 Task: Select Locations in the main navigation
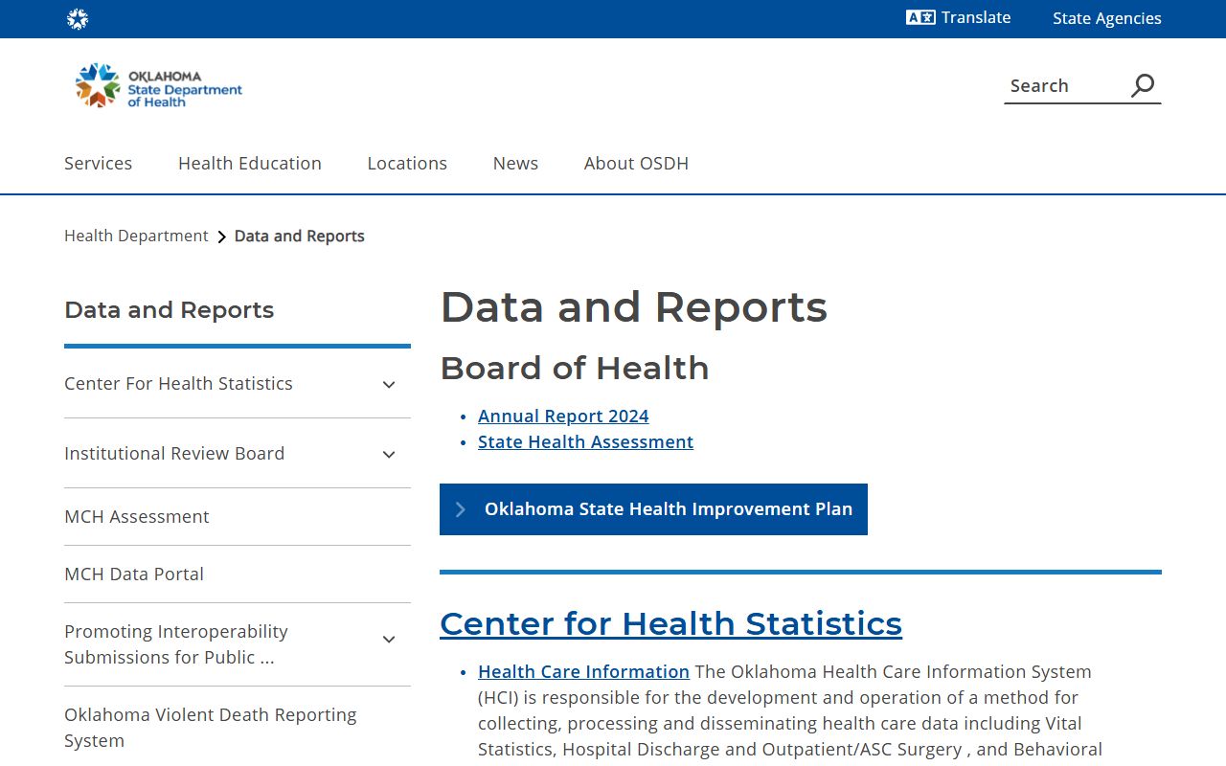coord(407,163)
